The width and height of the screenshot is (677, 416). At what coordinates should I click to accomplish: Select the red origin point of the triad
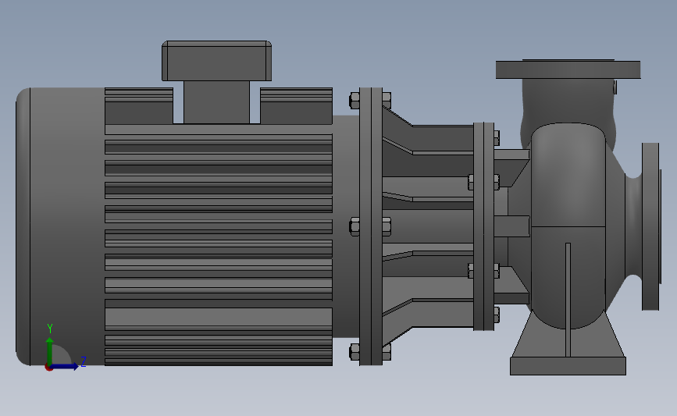[x=49, y=368]
